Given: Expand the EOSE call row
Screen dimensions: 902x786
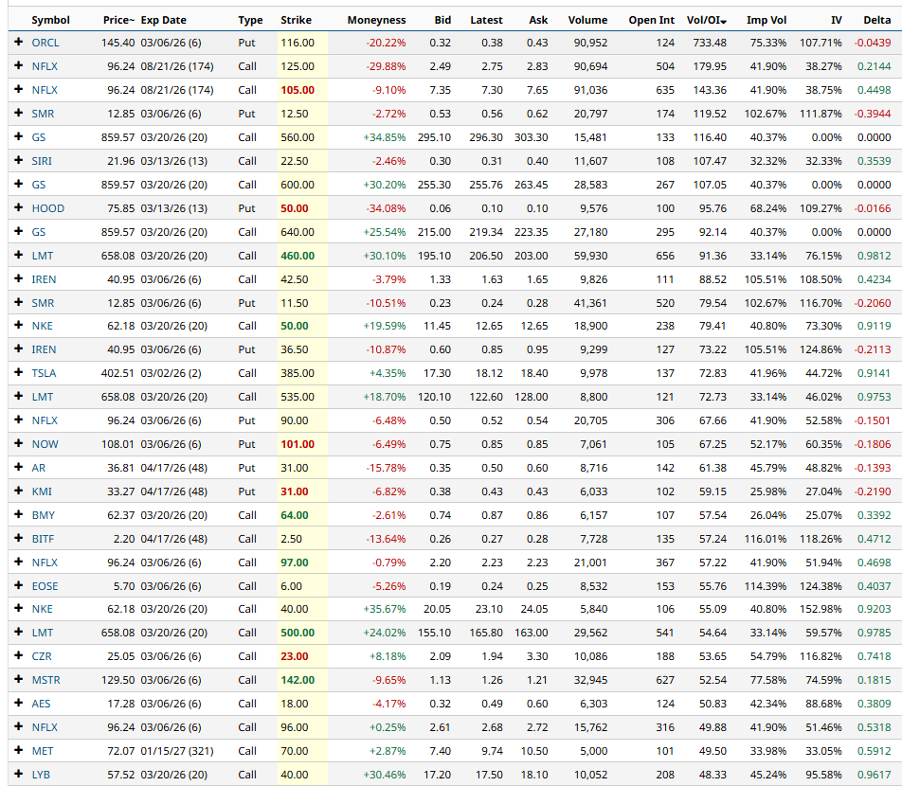Looking at the screenshot, I should 18,586.
